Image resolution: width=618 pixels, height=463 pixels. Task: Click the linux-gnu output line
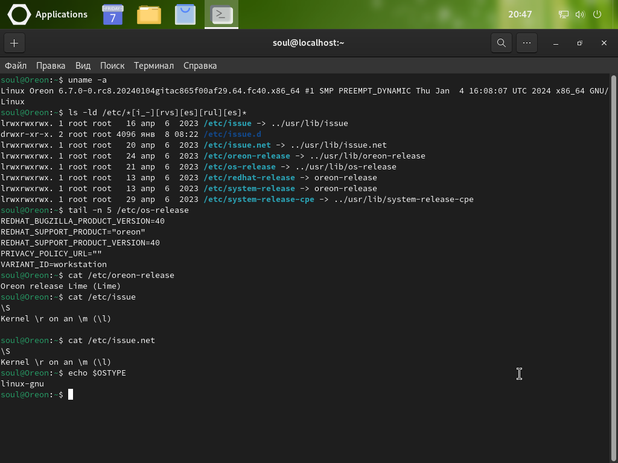[x=22, y=384]
